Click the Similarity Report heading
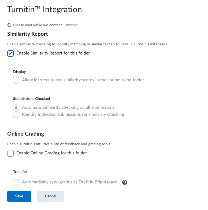Viewport: 208px width, 210px height. pos(28,34)
